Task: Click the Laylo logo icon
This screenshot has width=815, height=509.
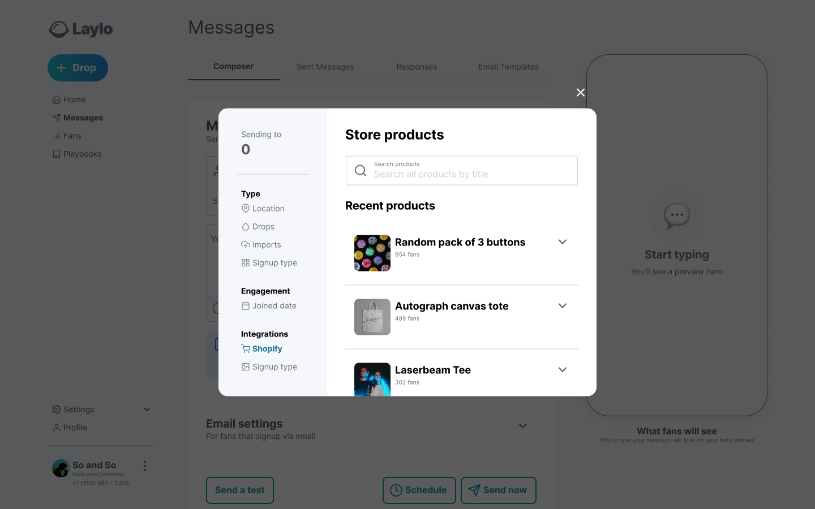Action: [x=59, y=29]
